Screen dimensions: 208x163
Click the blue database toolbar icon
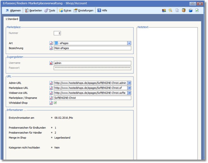tap(190, 10)
